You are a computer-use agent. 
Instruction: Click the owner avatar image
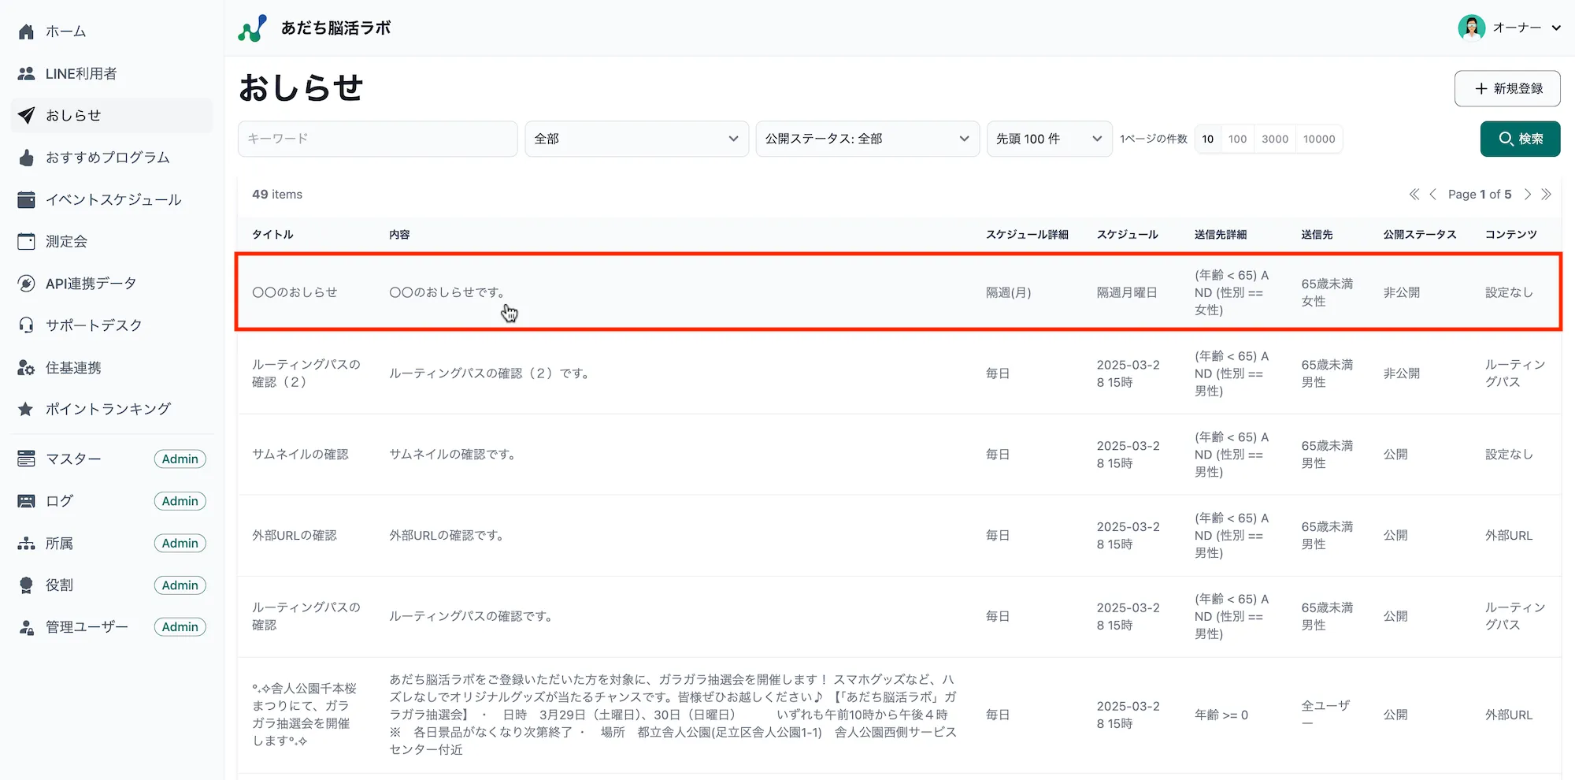pyautogui.click(x=1471, y=28)
